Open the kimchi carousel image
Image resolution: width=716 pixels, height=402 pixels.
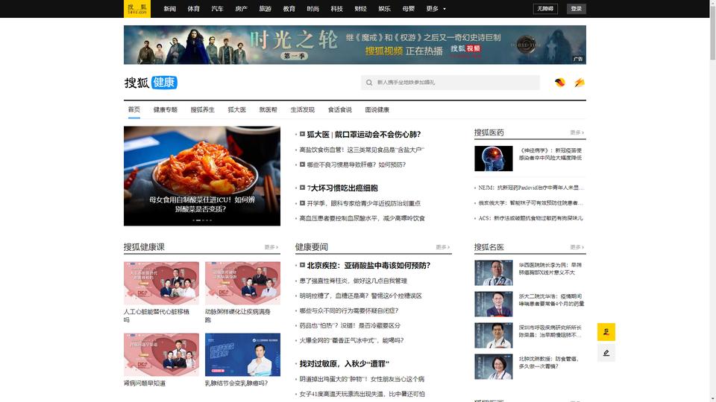click(202, 176)
